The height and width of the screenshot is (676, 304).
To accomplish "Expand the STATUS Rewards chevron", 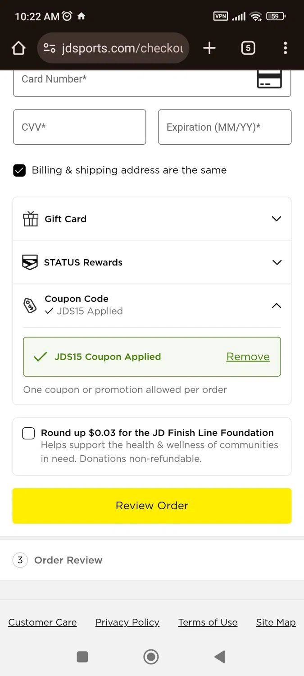I will point(277,262).
